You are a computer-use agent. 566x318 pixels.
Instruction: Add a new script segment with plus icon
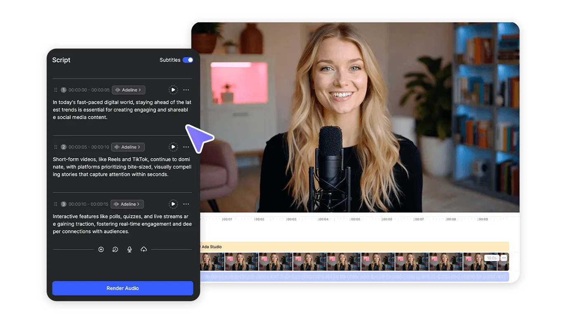click(x=101, y=249)
